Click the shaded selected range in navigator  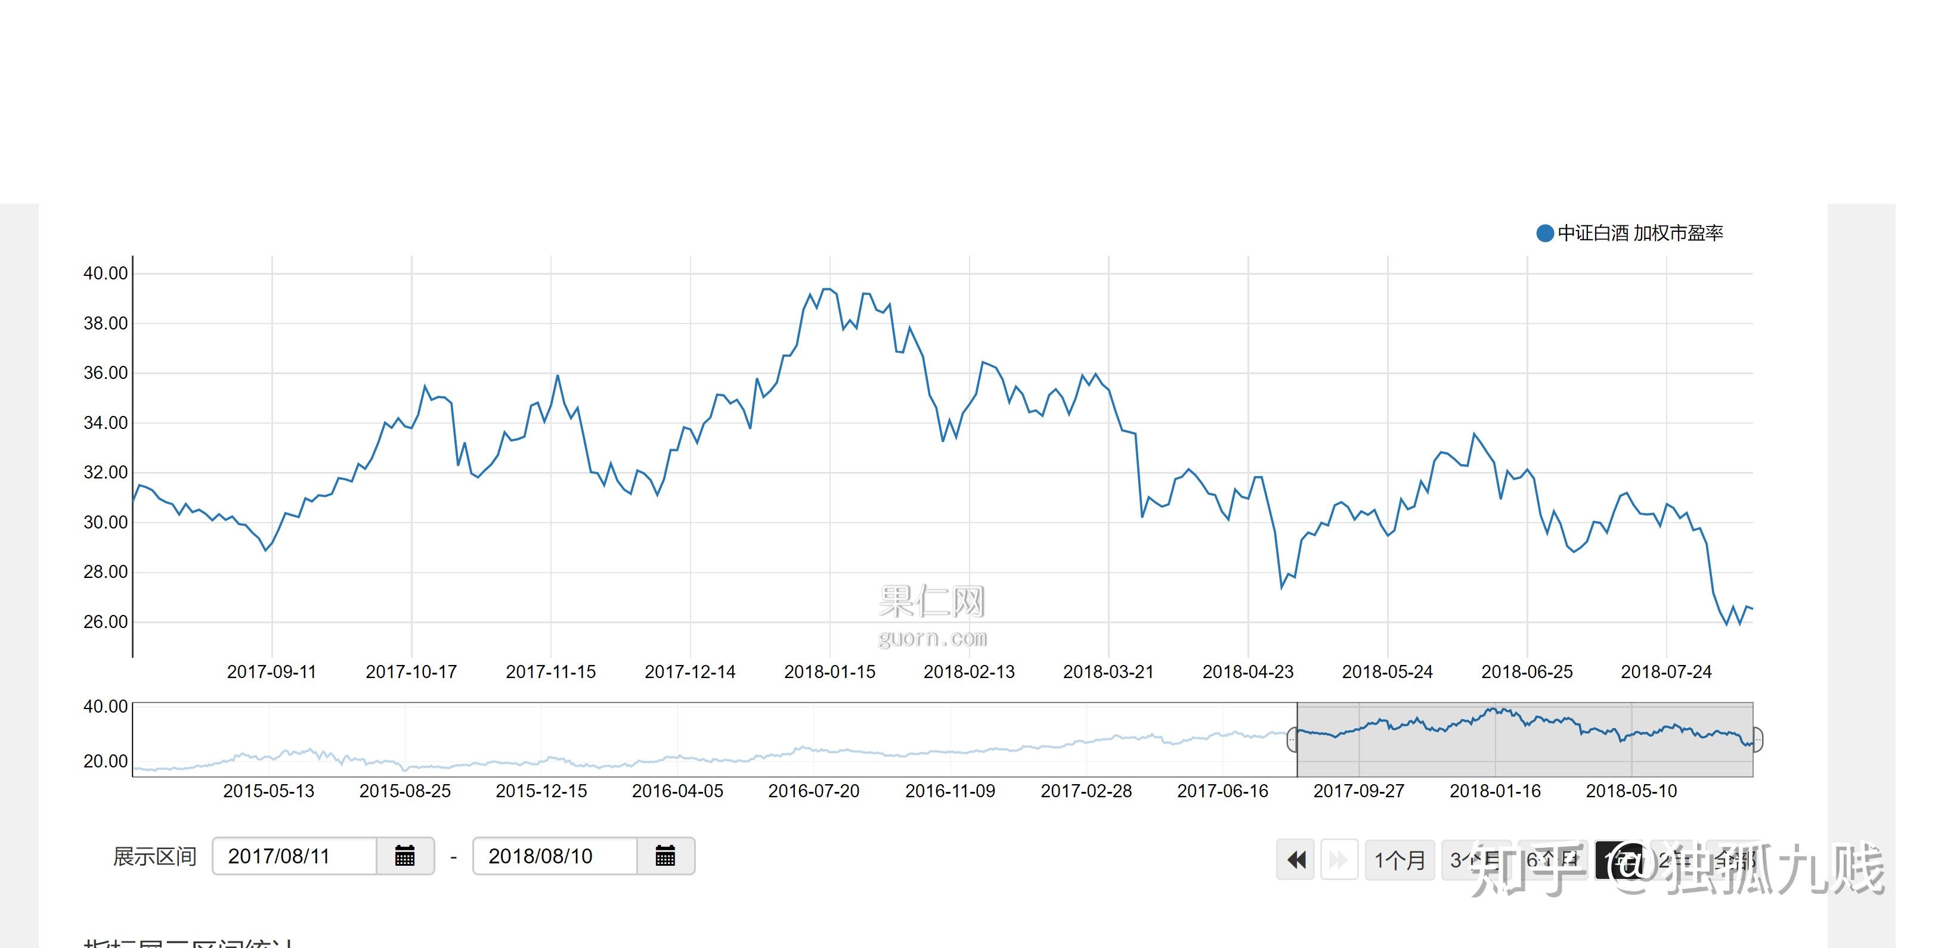1525,739
